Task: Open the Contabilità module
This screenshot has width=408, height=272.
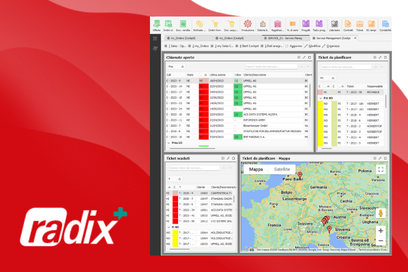Action: pos(385,26)
